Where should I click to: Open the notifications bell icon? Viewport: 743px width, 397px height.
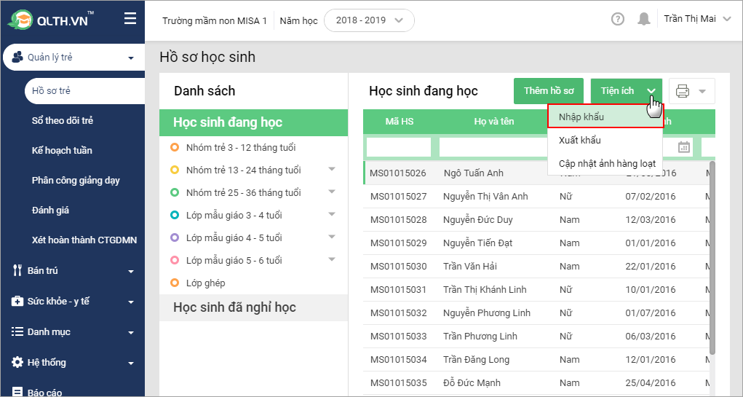coord(643,20)
